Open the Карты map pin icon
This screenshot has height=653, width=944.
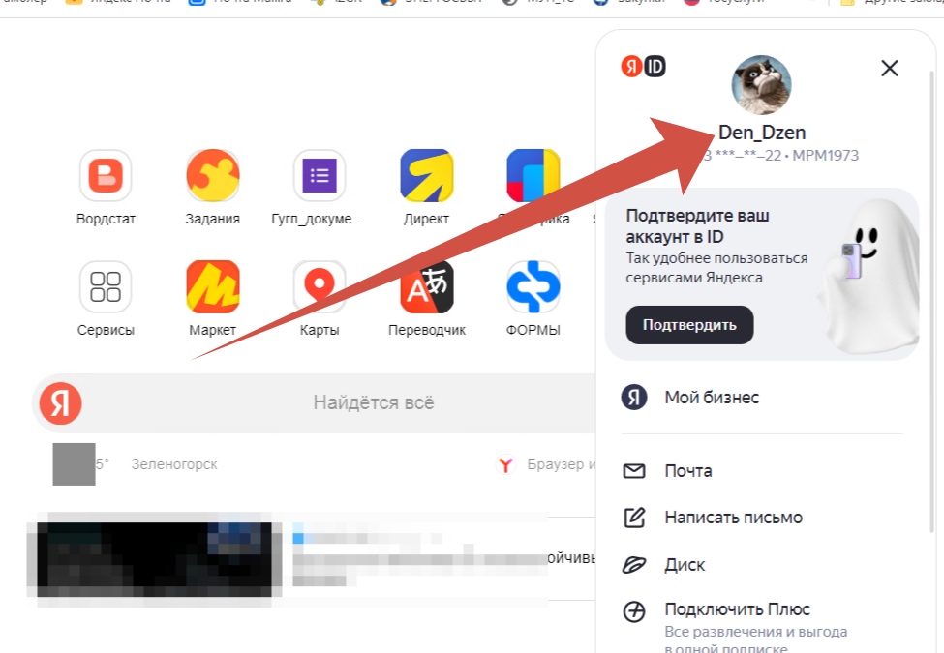tap(320, 286)
